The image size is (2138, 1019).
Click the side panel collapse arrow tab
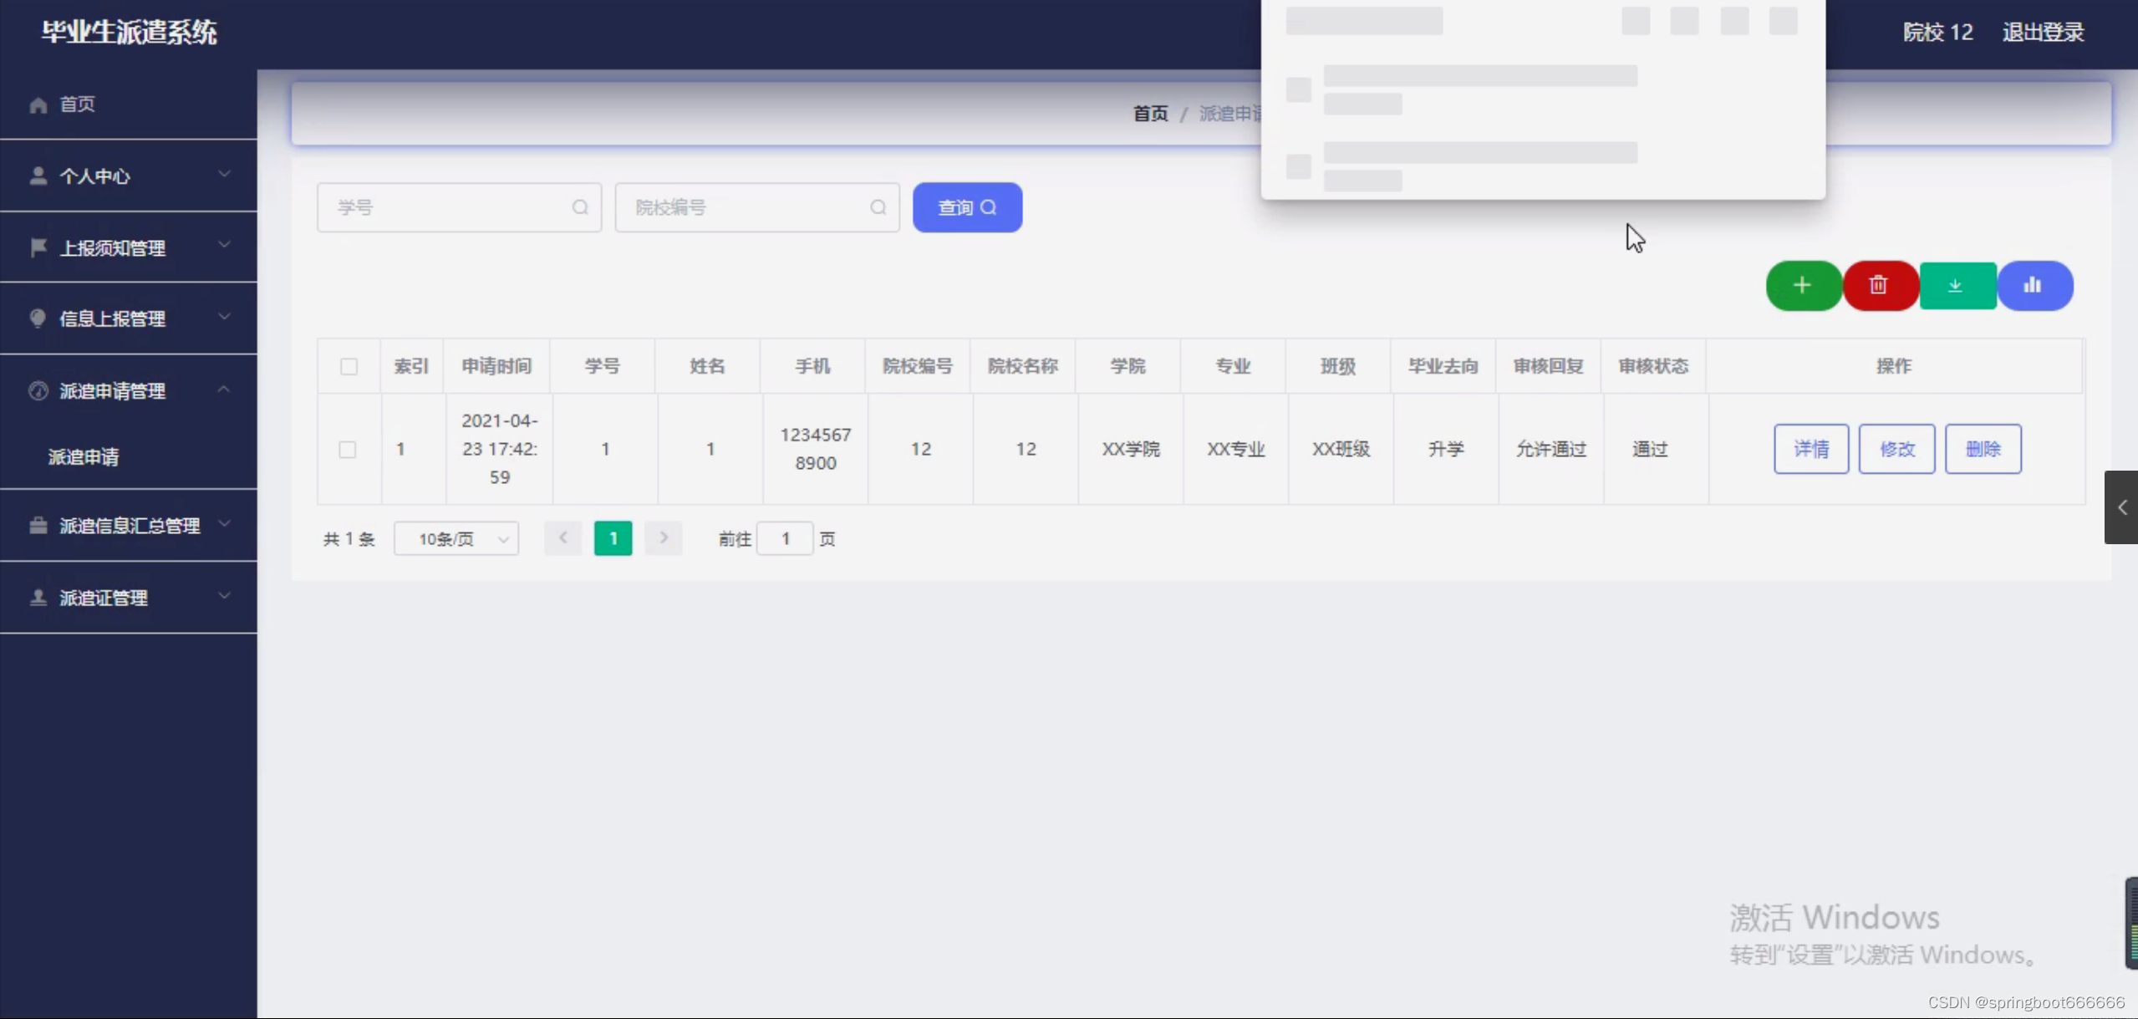tap(2121, 507)
